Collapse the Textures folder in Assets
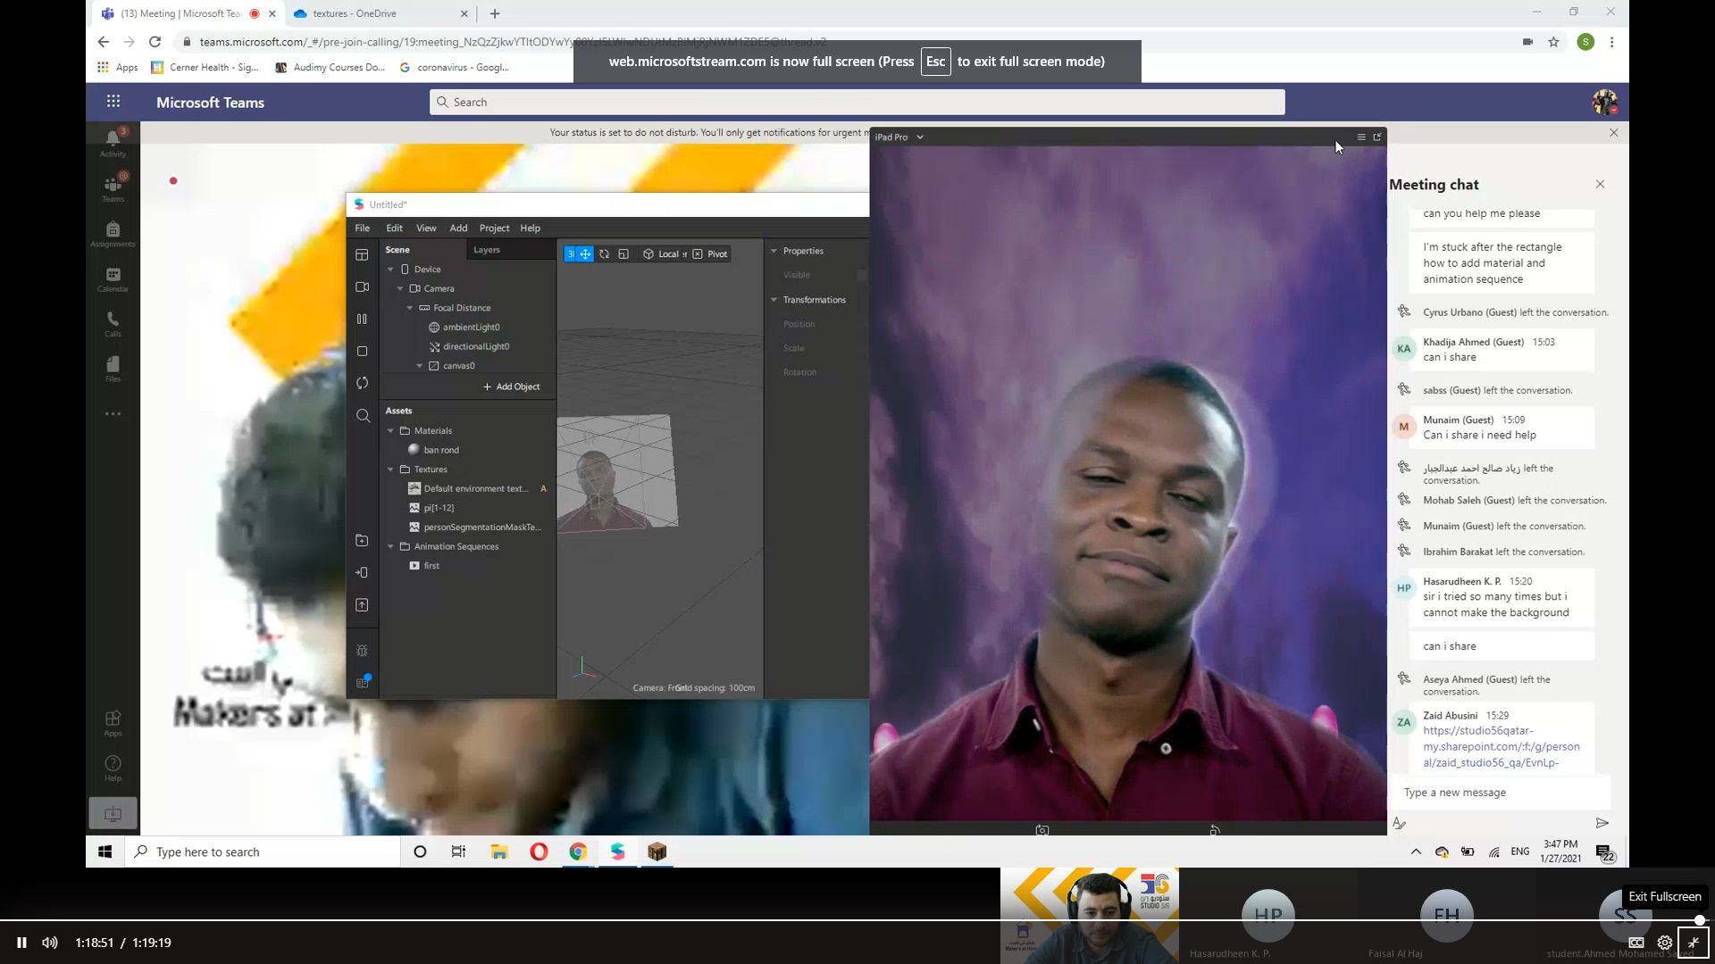The width and height of the screenshot is (1715, 964). click(390, 470)
